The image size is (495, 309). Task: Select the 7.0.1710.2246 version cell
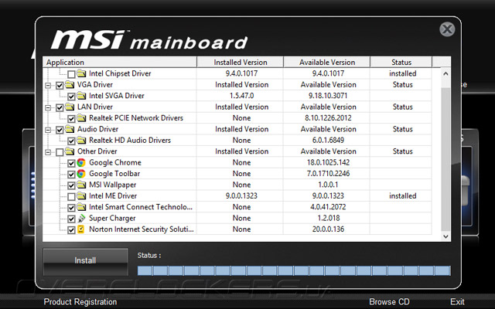click(x=328, y=173)
